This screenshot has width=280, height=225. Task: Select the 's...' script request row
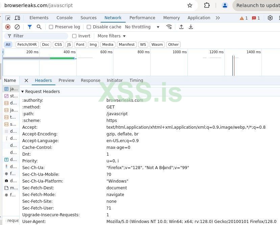click(x=11, y=124)
